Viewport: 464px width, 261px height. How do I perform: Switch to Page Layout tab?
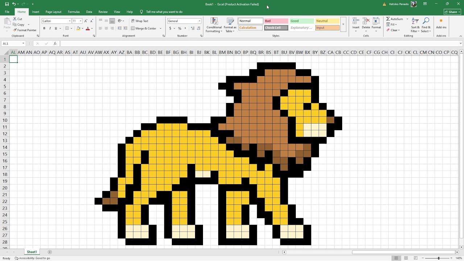(53, 12)
